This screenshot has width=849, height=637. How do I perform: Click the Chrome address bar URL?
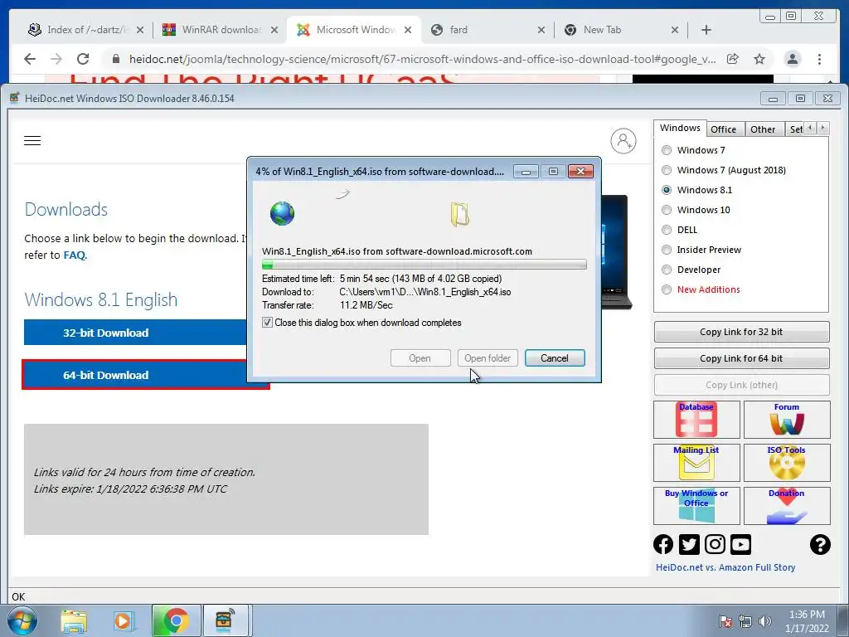422,59
